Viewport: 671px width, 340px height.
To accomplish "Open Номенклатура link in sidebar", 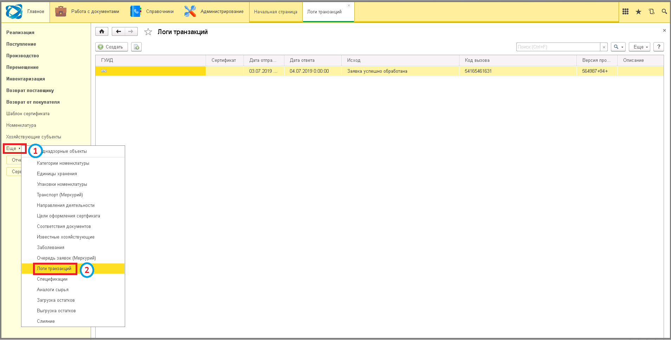I will [x=21, y=125].
